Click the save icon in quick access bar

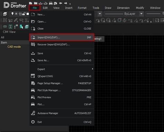coord(40,3)
